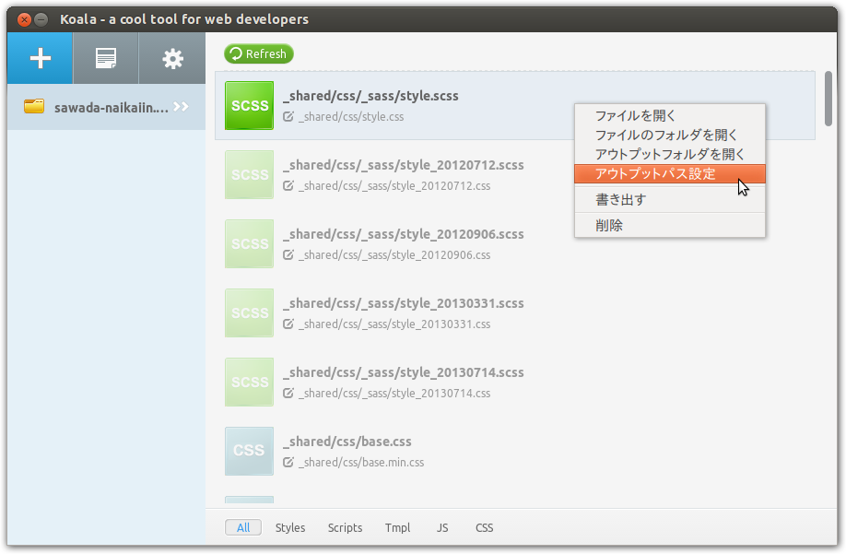The height and width of the screenshot is (554, 846).
Task: Click the CSS icon for base.css
Action: 249,451
